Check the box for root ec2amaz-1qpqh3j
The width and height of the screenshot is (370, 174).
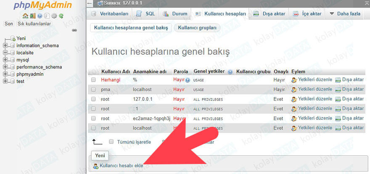coord(93,119)
